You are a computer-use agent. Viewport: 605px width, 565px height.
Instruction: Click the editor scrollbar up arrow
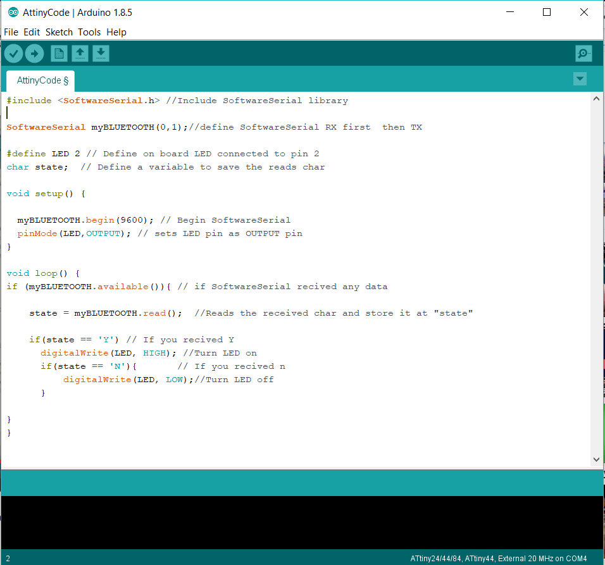pyautogui.click(x=596, y=99)
